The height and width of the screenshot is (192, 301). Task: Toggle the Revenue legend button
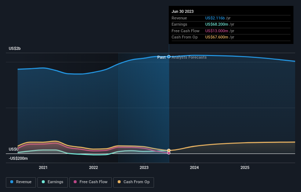[x=21, y=182]
